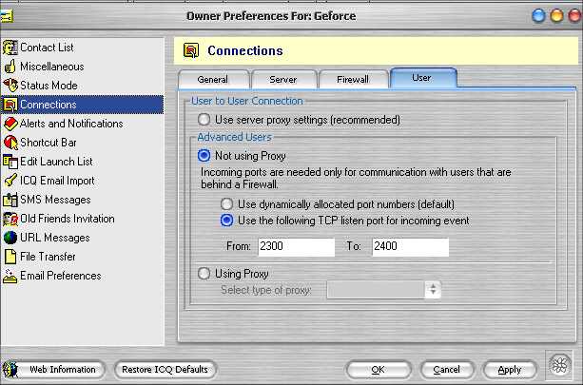
Task: Click the Cancel button
Action: point(447,370)
